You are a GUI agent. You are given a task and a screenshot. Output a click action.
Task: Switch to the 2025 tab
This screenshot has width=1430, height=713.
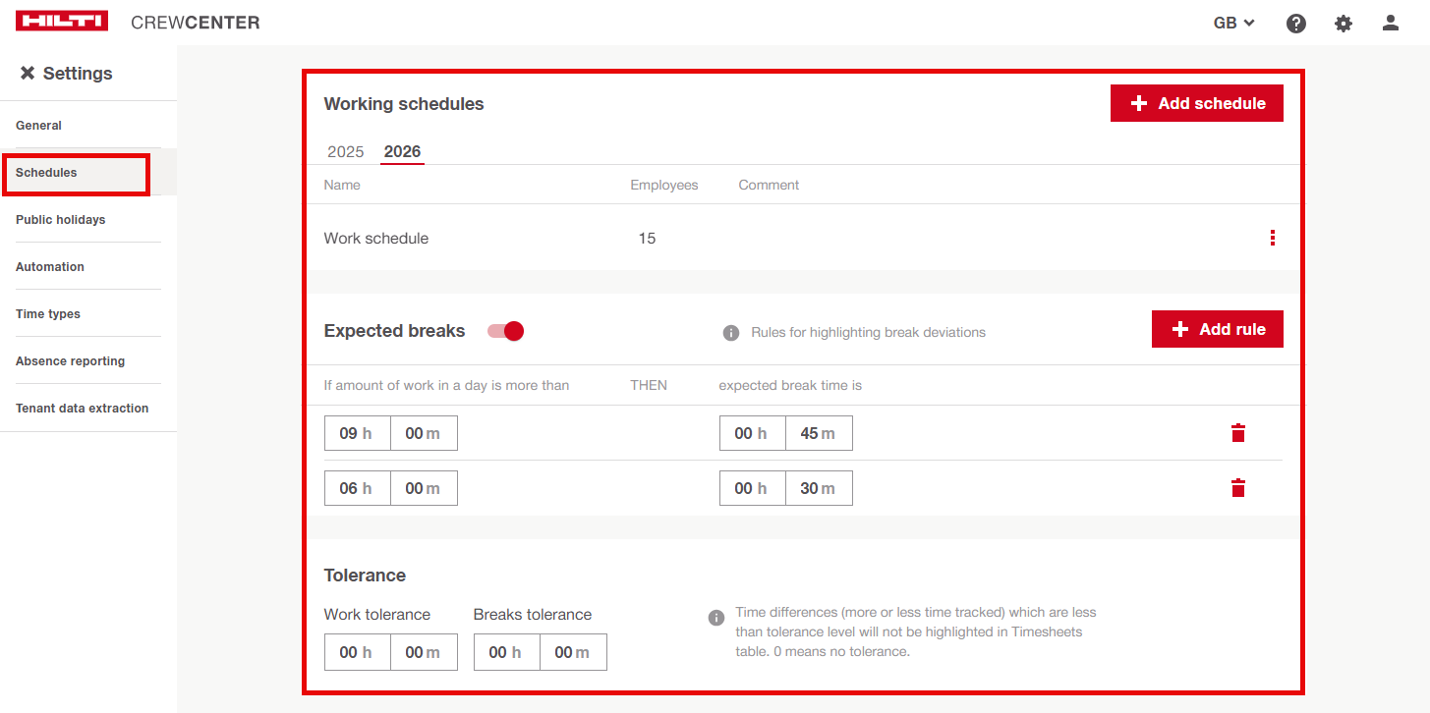(x=346, y=151)
